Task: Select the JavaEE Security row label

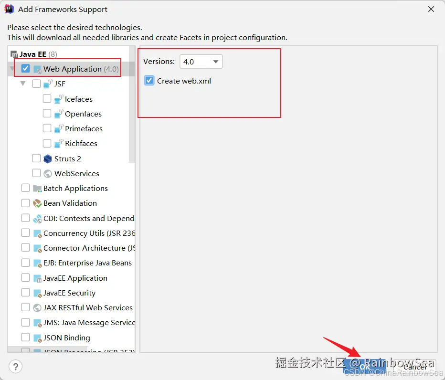Action: [x=70, y=293]
